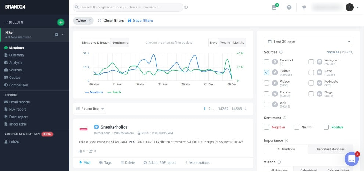Click Add to PDF report

pyautogui.click(x=160, y=163)
